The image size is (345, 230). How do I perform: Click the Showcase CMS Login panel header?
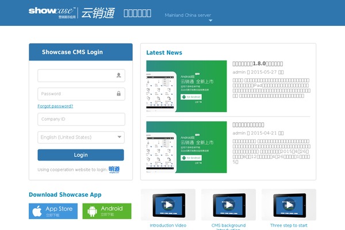[x=80, y=52]
